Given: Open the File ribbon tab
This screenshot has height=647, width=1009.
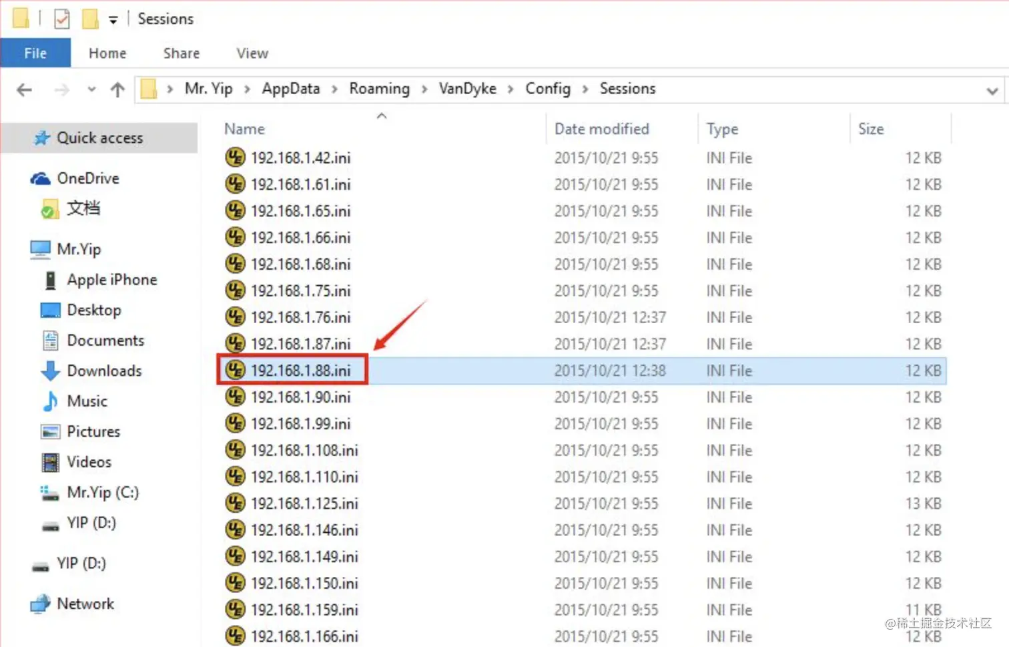Looking at the screenshot, I should coord(35,53).
